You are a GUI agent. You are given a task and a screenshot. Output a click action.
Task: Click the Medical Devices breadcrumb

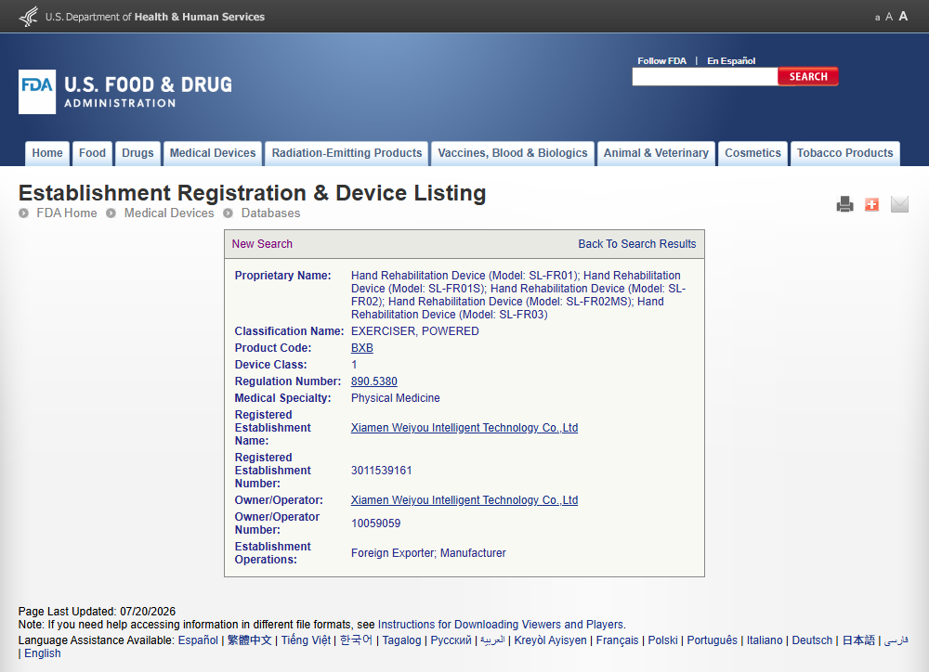point(169,213)
